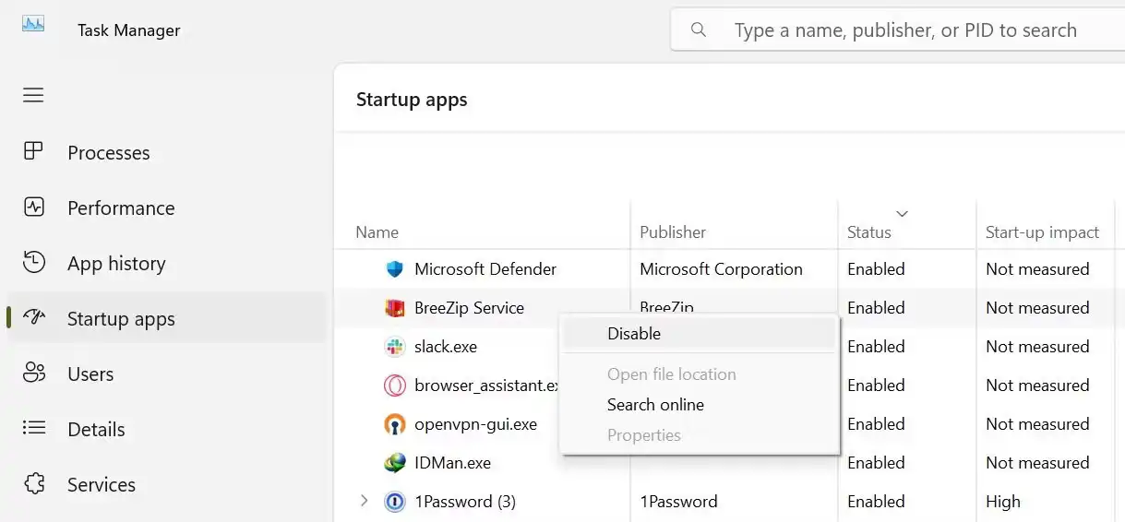Switch to the Startup apps tab
The width and height of the screenshot is (1125, 522).
point(120,319)
